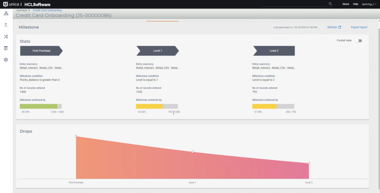
Task: Click the 57.58% percentage value
Action: click(258, 112)
